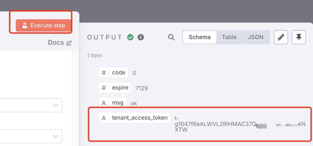Click the string icon beside tenant_access_token
Screen dimensions: 313x146
click(x=104, y=118)
